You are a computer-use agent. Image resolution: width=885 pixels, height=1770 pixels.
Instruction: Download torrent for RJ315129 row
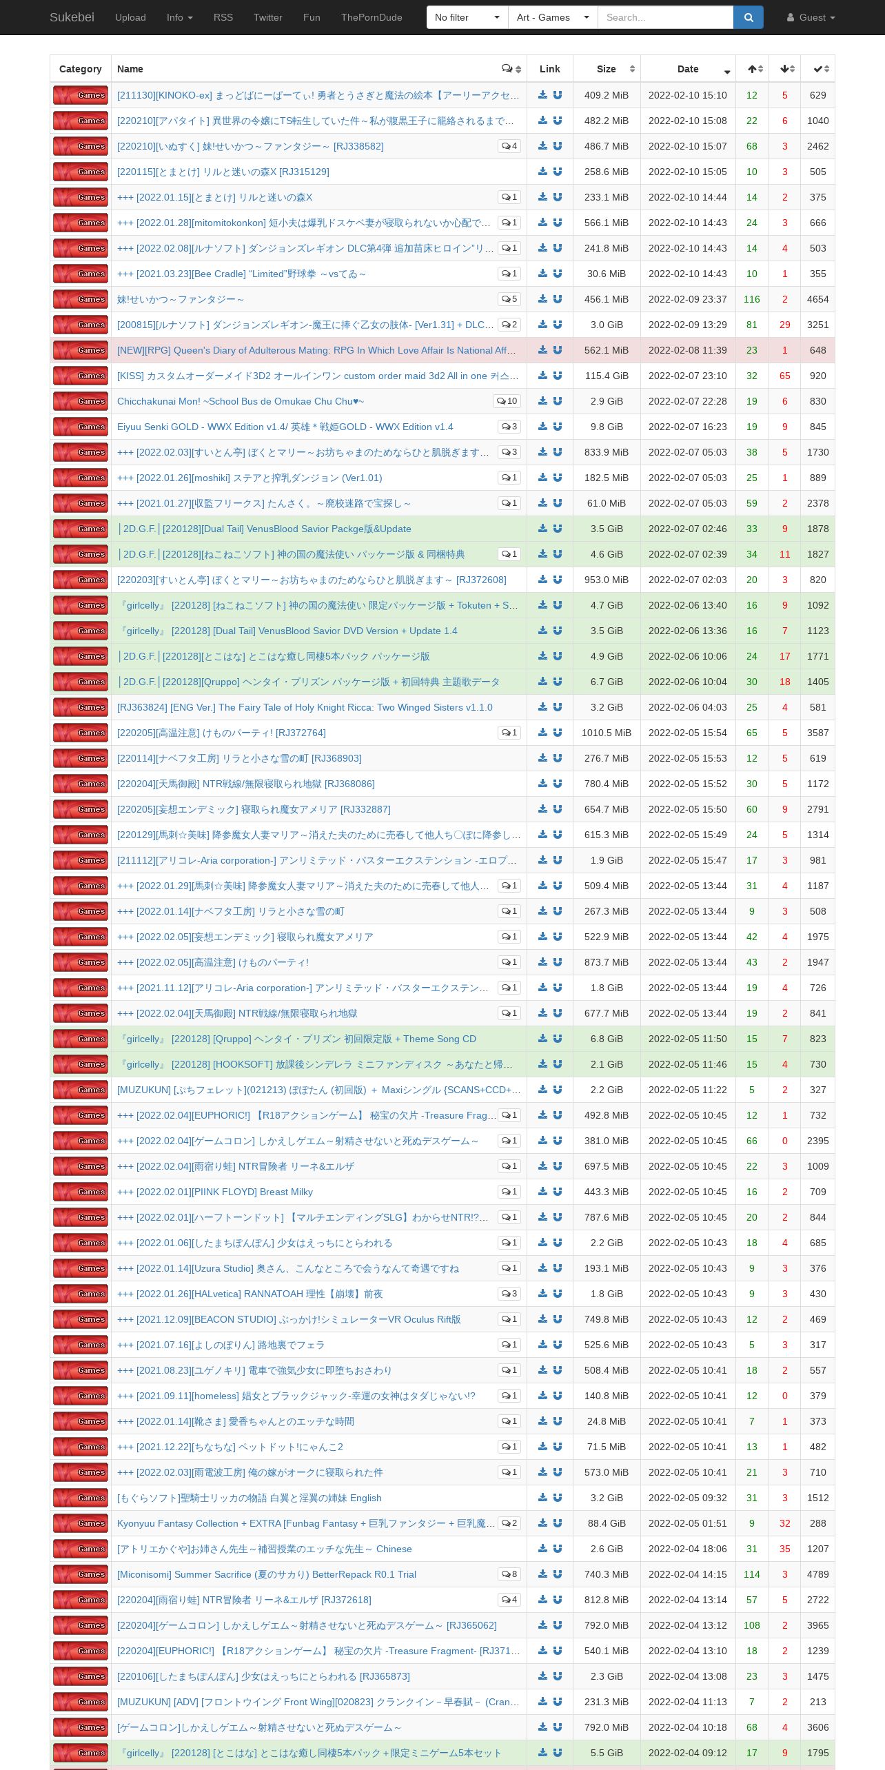[543, 172]
